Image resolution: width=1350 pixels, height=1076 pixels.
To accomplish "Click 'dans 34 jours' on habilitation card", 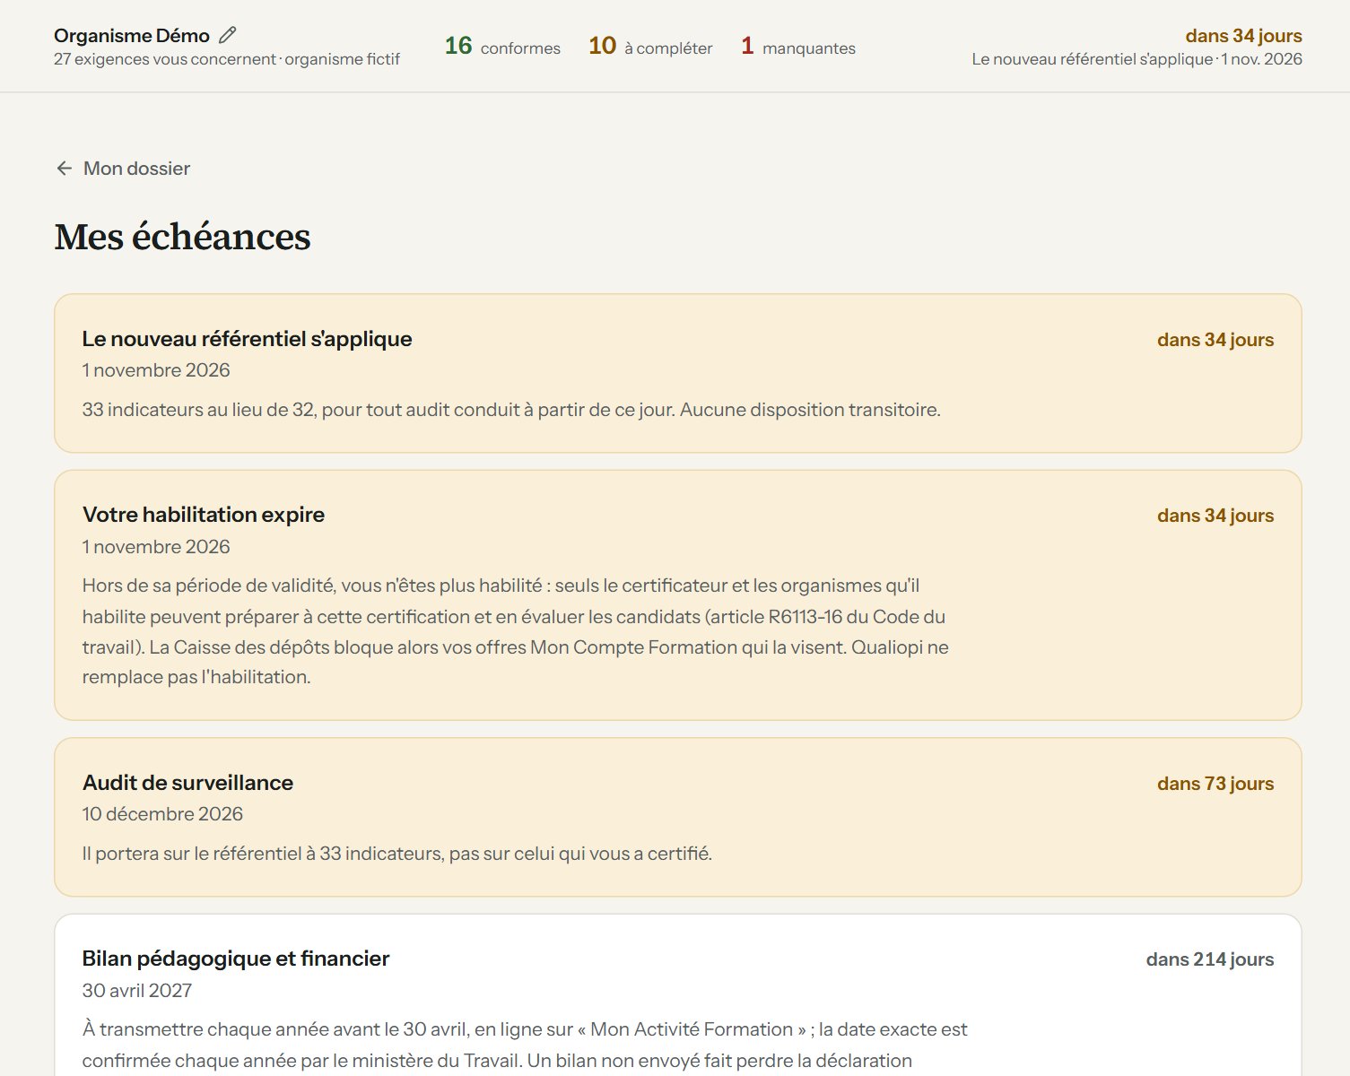I will (1215, 516).
